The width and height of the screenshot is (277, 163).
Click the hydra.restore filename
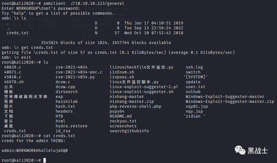[72, 126]
